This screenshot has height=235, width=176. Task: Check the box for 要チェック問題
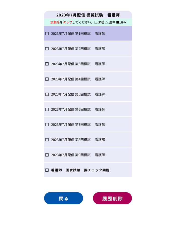pos(47,170)
